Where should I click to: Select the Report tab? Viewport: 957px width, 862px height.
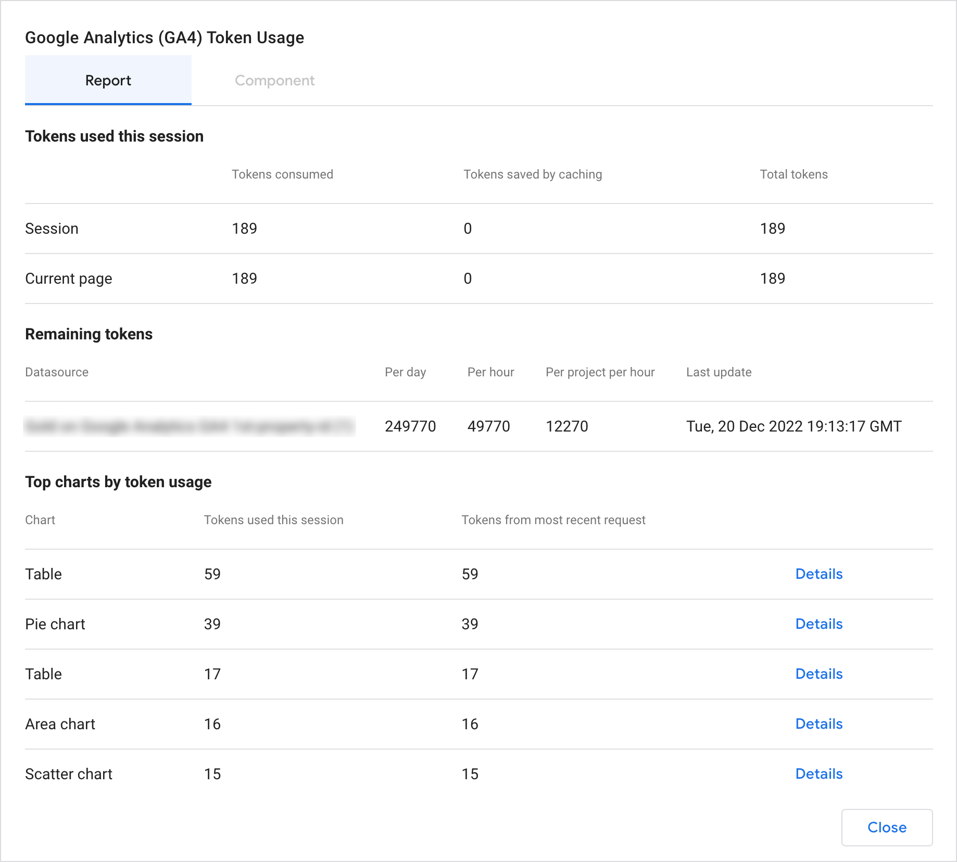[x=108, y=80]
